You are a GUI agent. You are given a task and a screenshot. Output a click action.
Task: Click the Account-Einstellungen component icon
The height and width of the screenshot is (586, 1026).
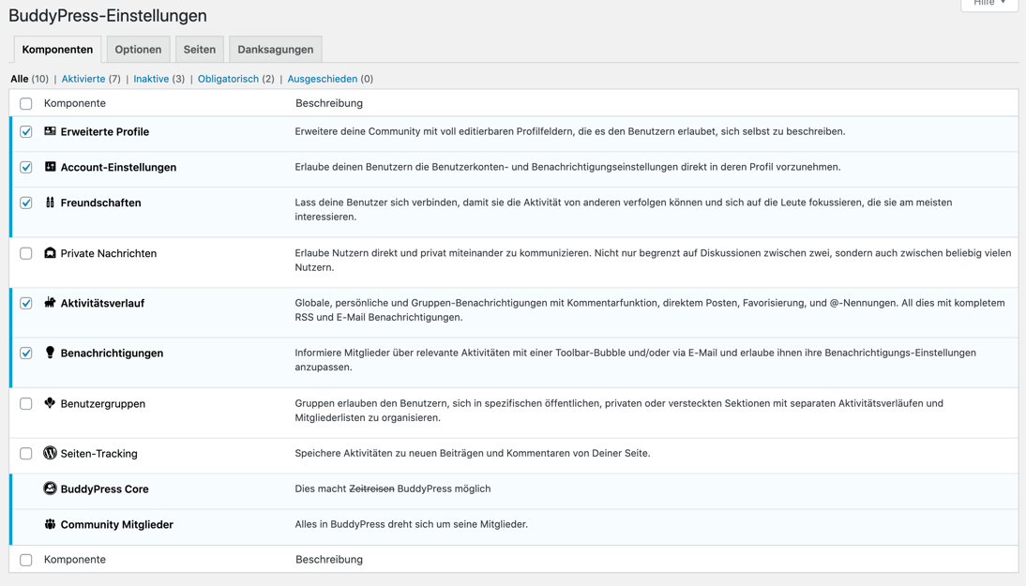pyautogui.click(x=50, y=166)
